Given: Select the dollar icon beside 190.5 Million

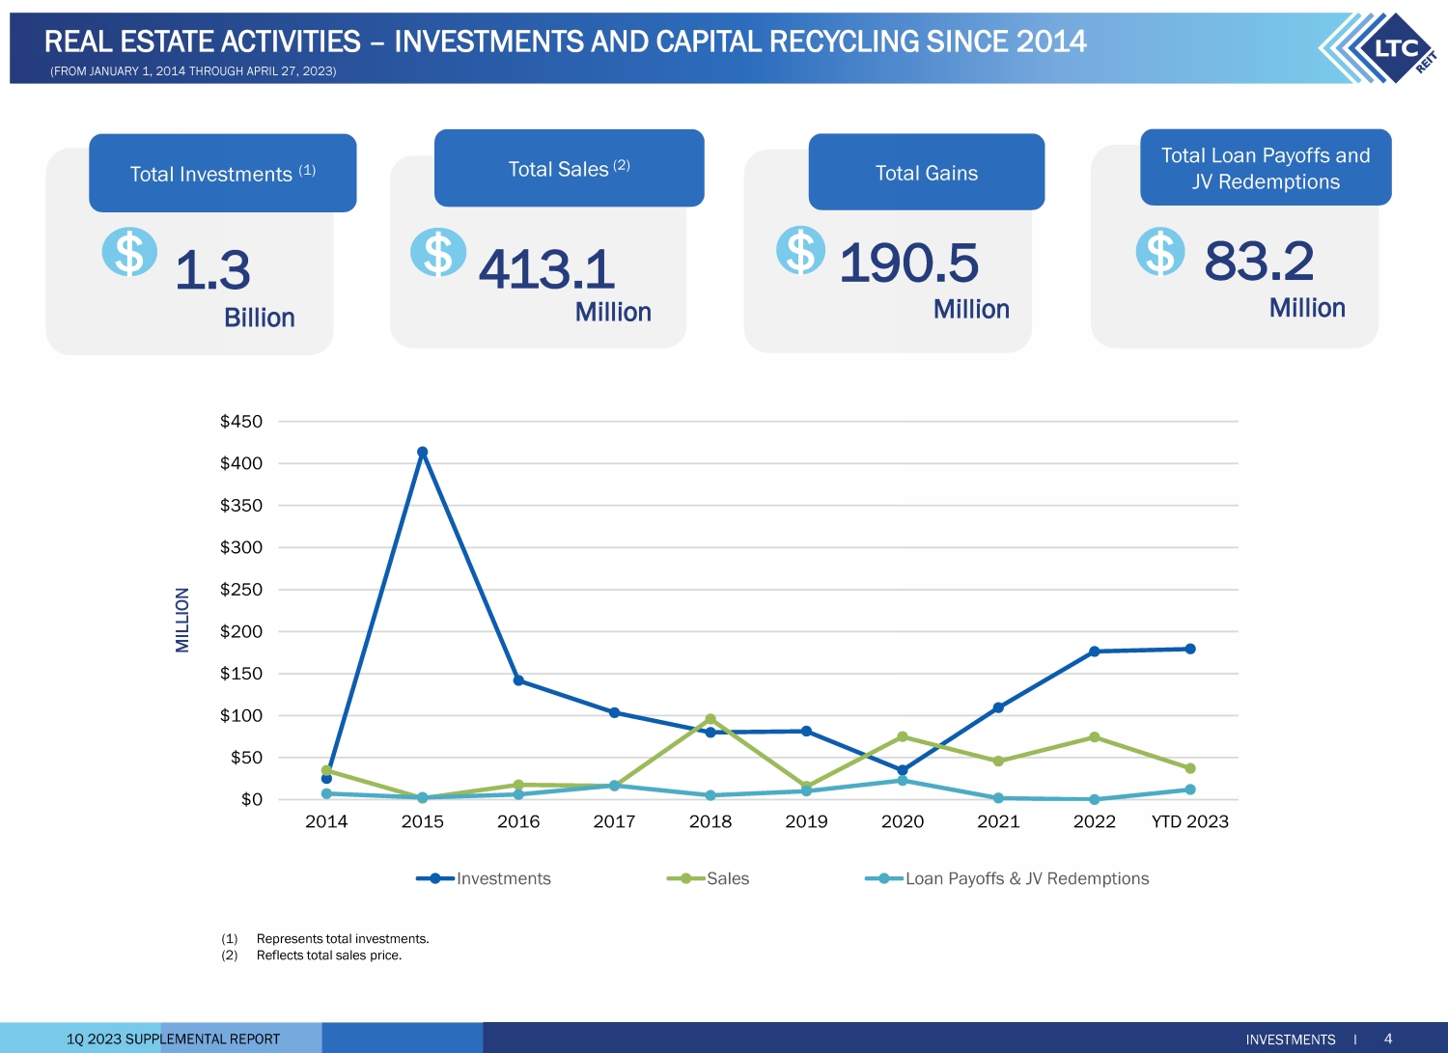Looking at the screenshot, I should pos(800,250).
